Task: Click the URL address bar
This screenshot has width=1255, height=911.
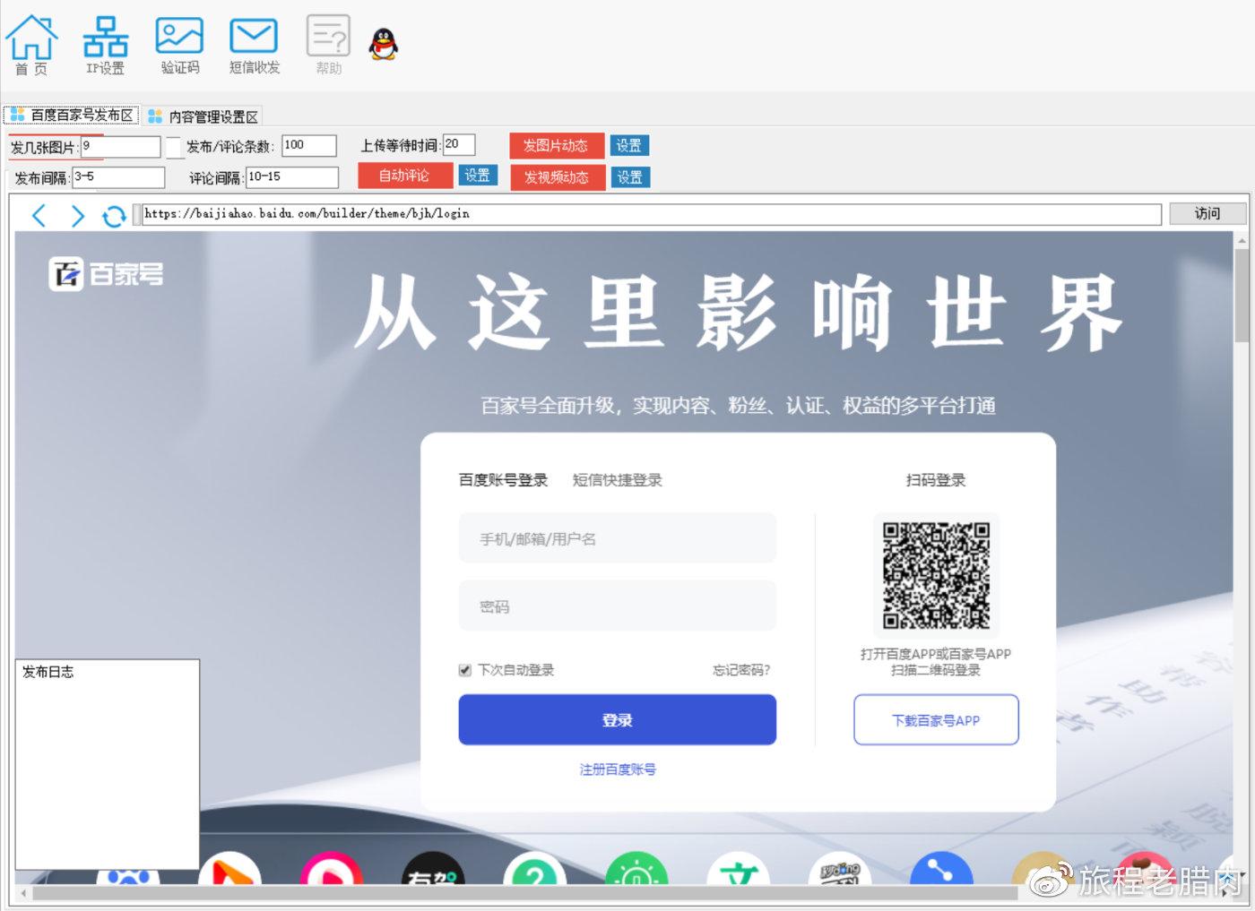Action: point(652,214)
